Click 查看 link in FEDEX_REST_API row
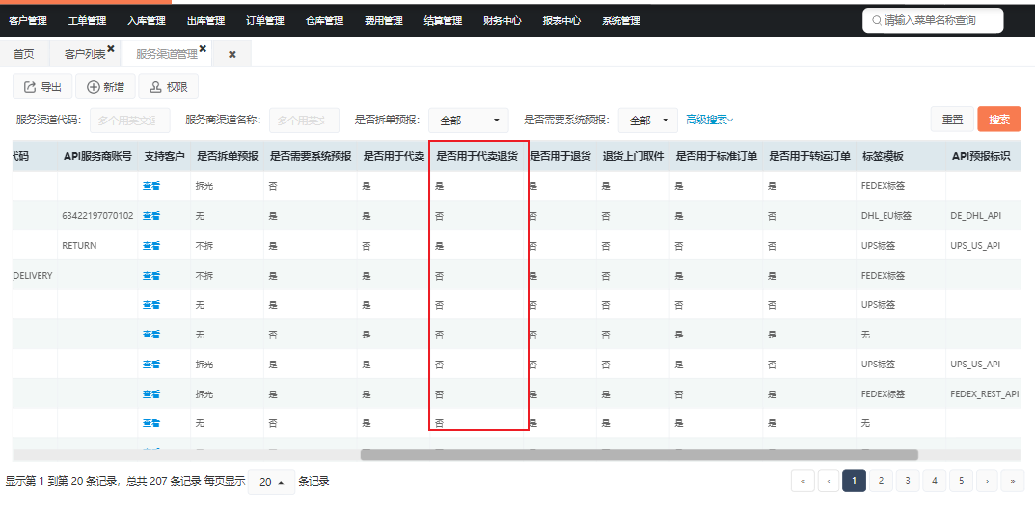The height and width of the screenshot is (513, 1035). (x=151, y=393)
